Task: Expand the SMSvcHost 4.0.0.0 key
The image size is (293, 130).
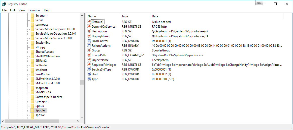Action: point(27,83)
